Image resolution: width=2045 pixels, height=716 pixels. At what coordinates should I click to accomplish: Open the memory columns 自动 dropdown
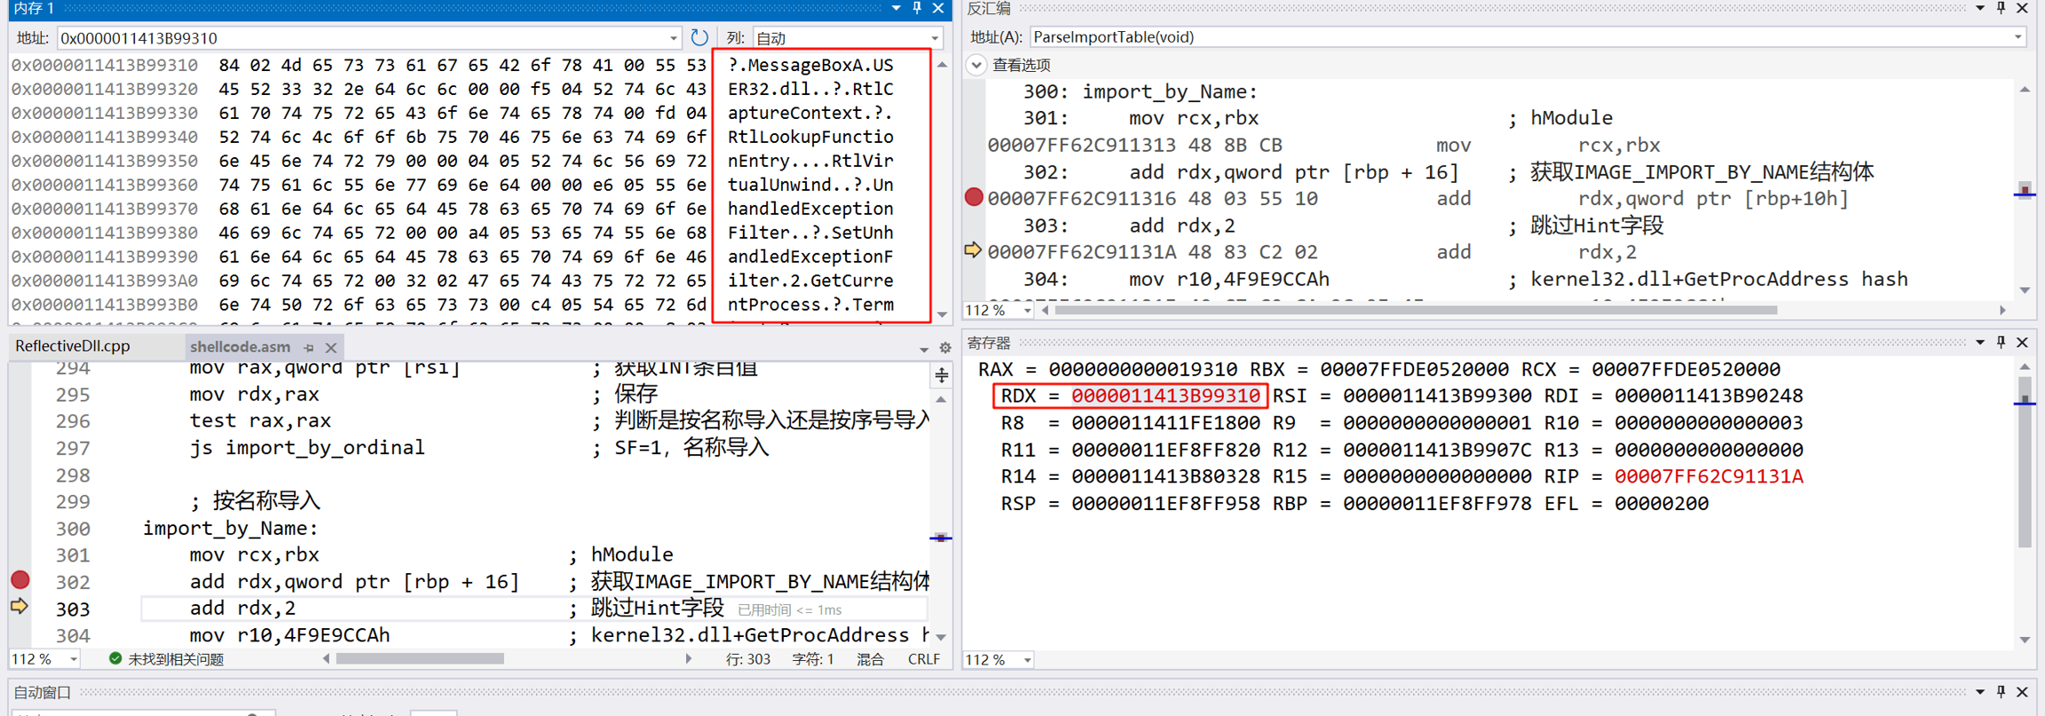click(935, 38)
